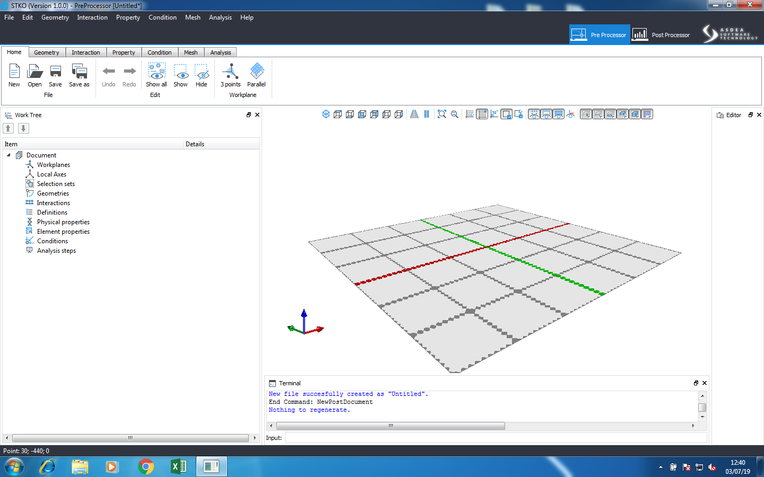Viewport: 764px width, 477px height.
Task: Toggle the last selection filter button with the magenta icon
Action: click(647, 114)
